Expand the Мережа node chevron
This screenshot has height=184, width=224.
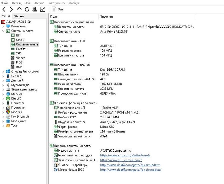(3, 94)
